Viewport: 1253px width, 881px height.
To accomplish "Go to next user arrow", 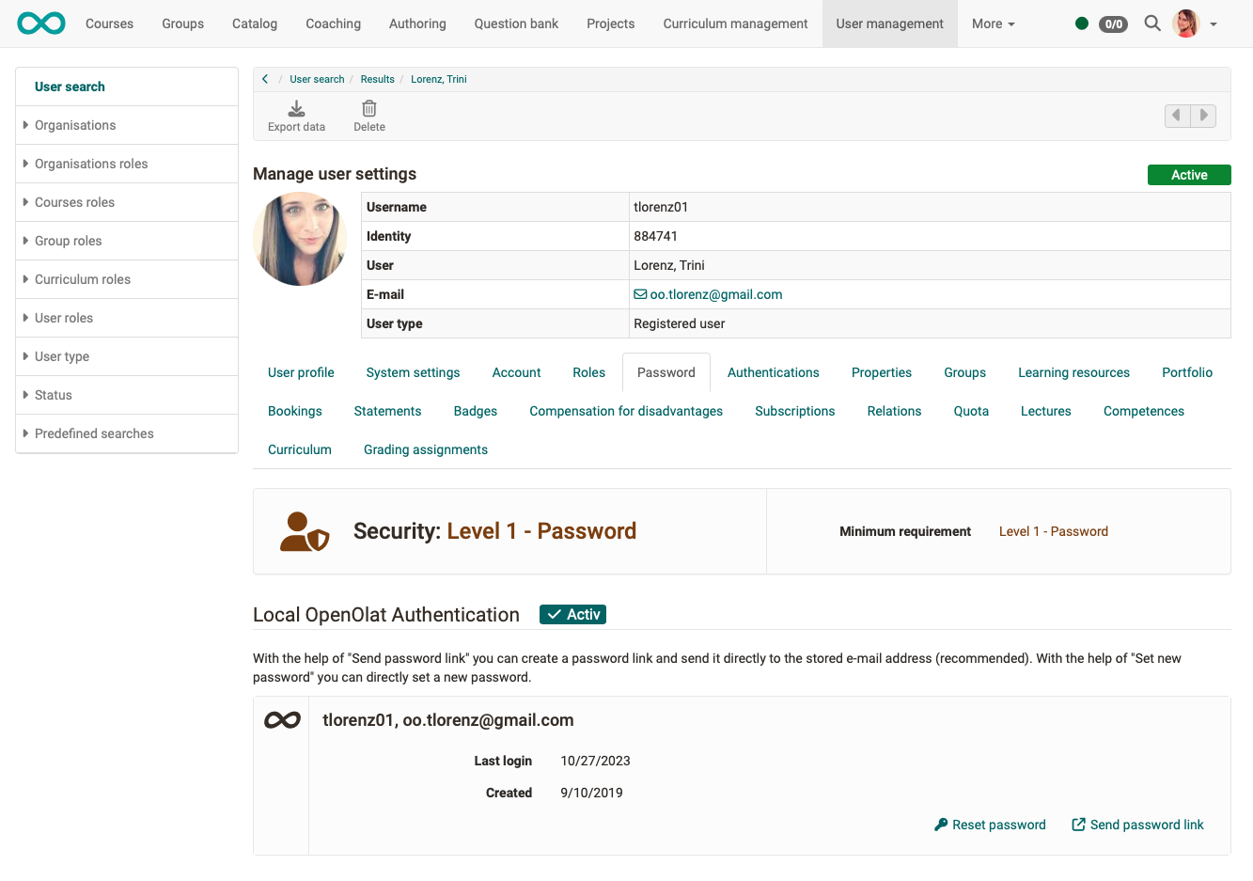I will point(1203,116).
